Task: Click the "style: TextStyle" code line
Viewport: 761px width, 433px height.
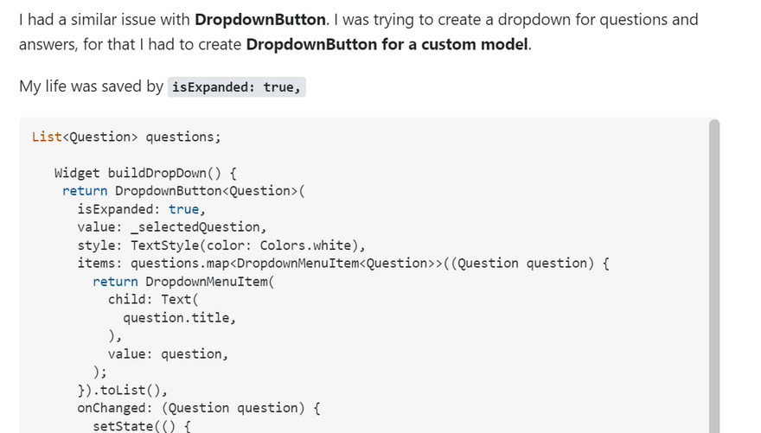Action: 221,245
